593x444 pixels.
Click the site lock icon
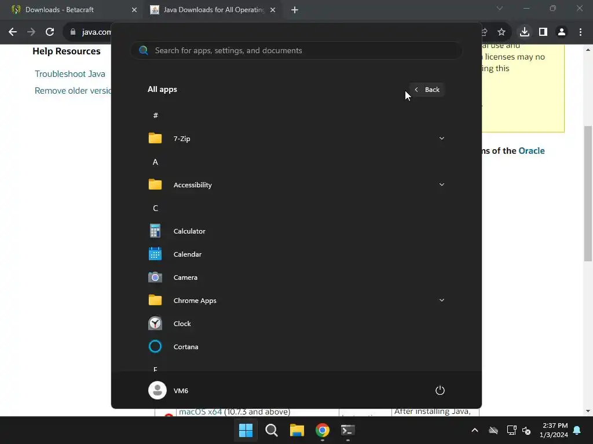tap(73, 32)
